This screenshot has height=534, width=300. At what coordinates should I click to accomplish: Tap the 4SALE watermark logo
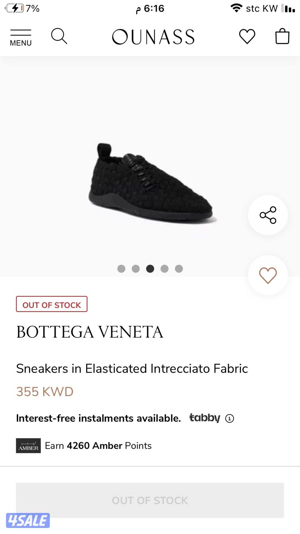click(x=28, y=520)
